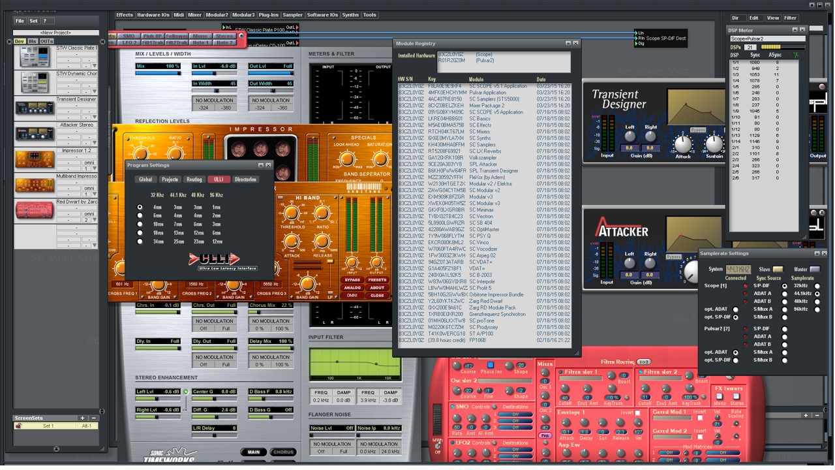The width and height of the screenshot is (835, 470).
Task: Click the In Width slider
Action: [x=215, y=89]
